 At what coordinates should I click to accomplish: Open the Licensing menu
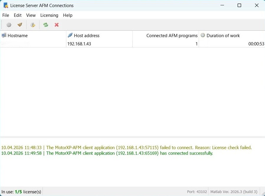[49, 15]
